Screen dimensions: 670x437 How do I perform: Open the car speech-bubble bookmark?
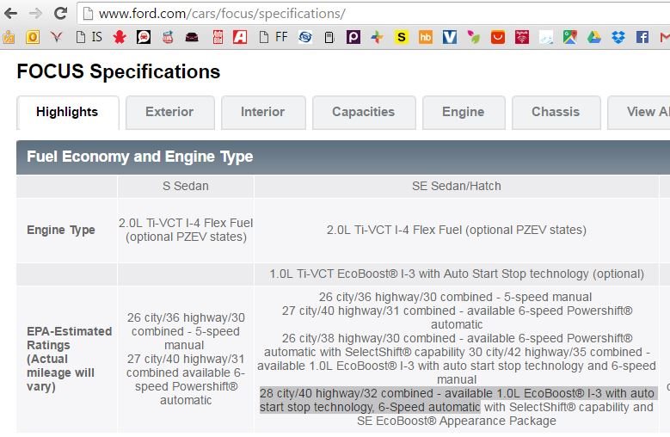pyautogui.click(x=144, y=37)
